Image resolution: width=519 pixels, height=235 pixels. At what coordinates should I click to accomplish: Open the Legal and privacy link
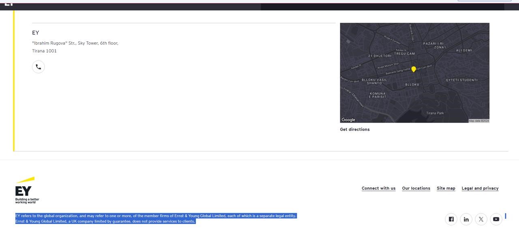[x=480, y=188]
